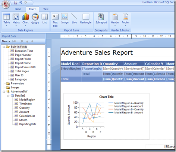Click Model Region A - Quantity legend entry

126,103
